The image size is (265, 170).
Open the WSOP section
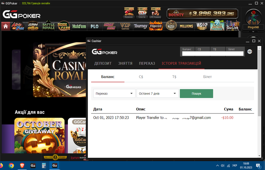202,26
